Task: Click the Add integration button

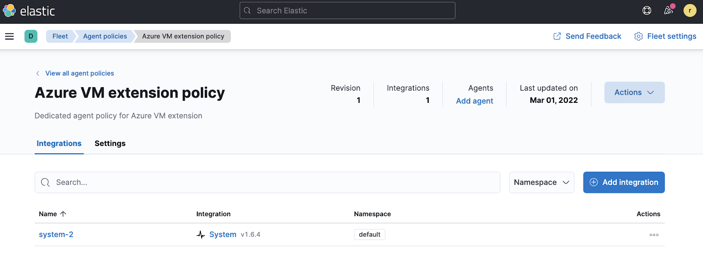Action: 623,182
